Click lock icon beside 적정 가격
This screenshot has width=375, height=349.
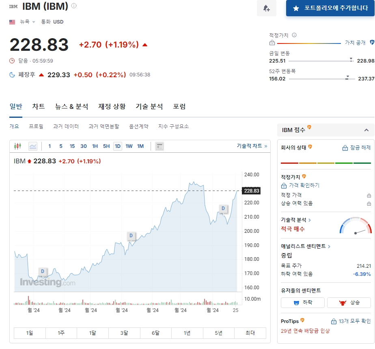369,195
